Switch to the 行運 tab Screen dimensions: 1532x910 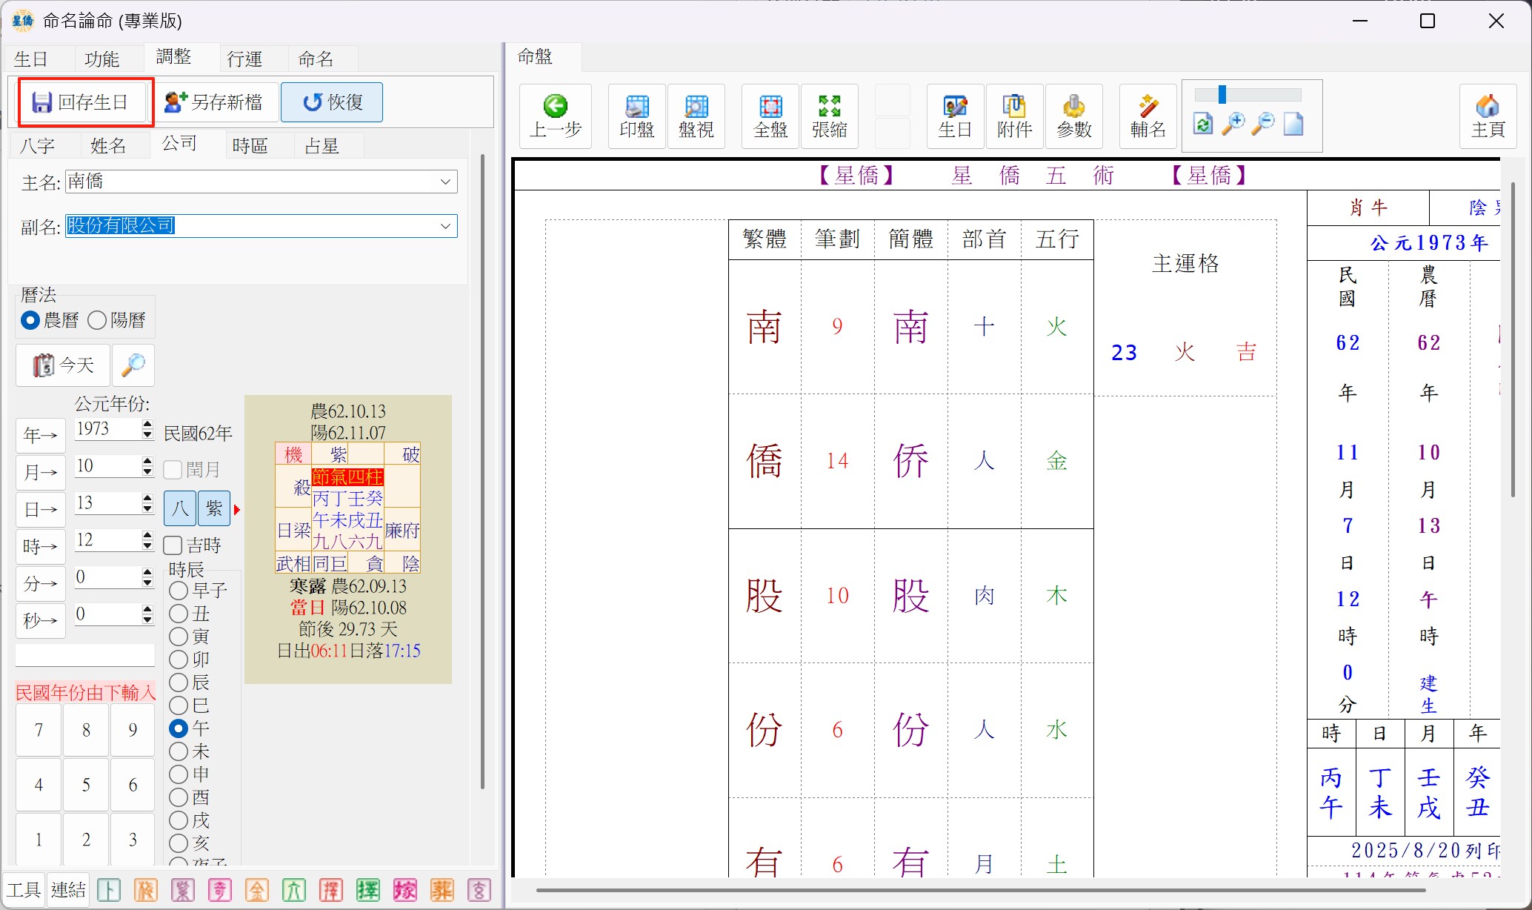click(244, 59)
